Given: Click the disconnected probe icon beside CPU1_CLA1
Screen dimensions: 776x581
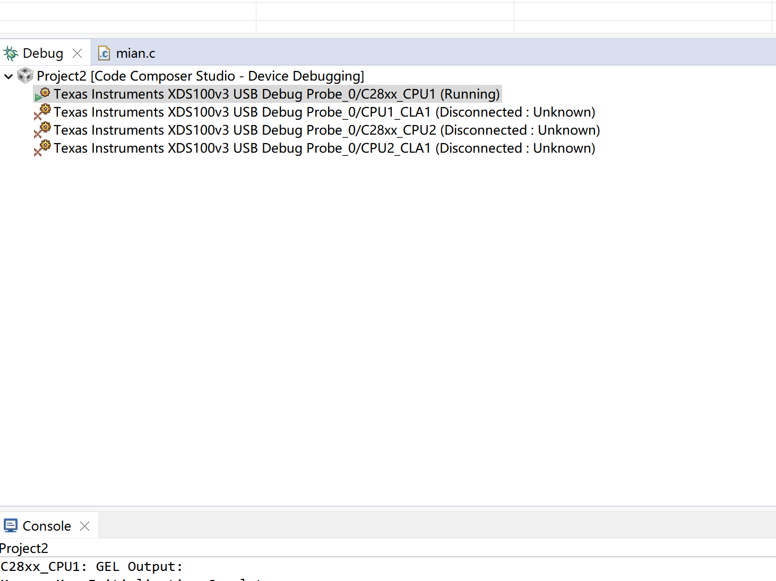Looking at the screenshot, I should [42, 111].
